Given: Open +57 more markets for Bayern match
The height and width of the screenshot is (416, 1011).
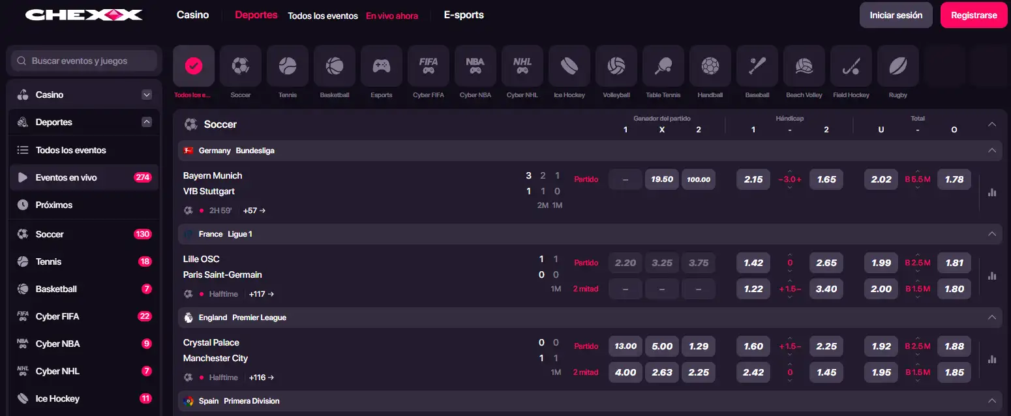Looking at the screenshot, I should (254, 211).
